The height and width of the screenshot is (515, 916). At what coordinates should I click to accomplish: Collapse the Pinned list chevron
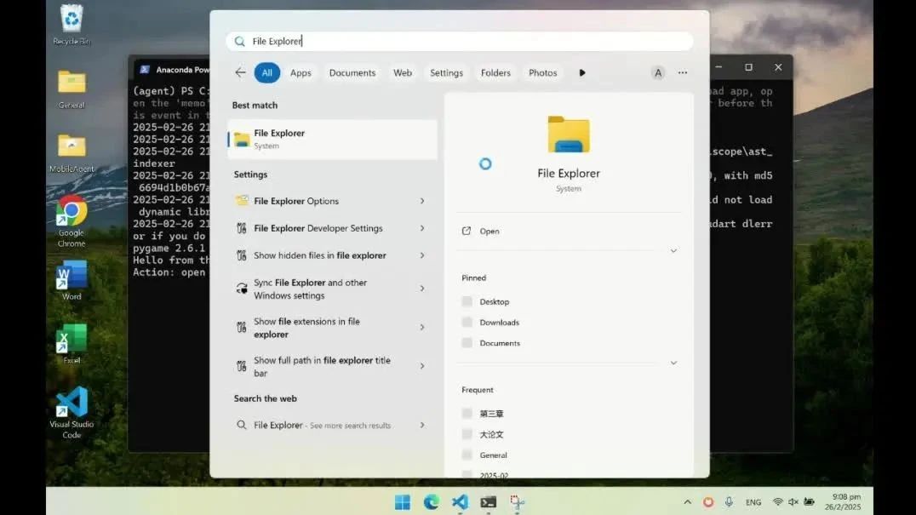click(673, 363)
